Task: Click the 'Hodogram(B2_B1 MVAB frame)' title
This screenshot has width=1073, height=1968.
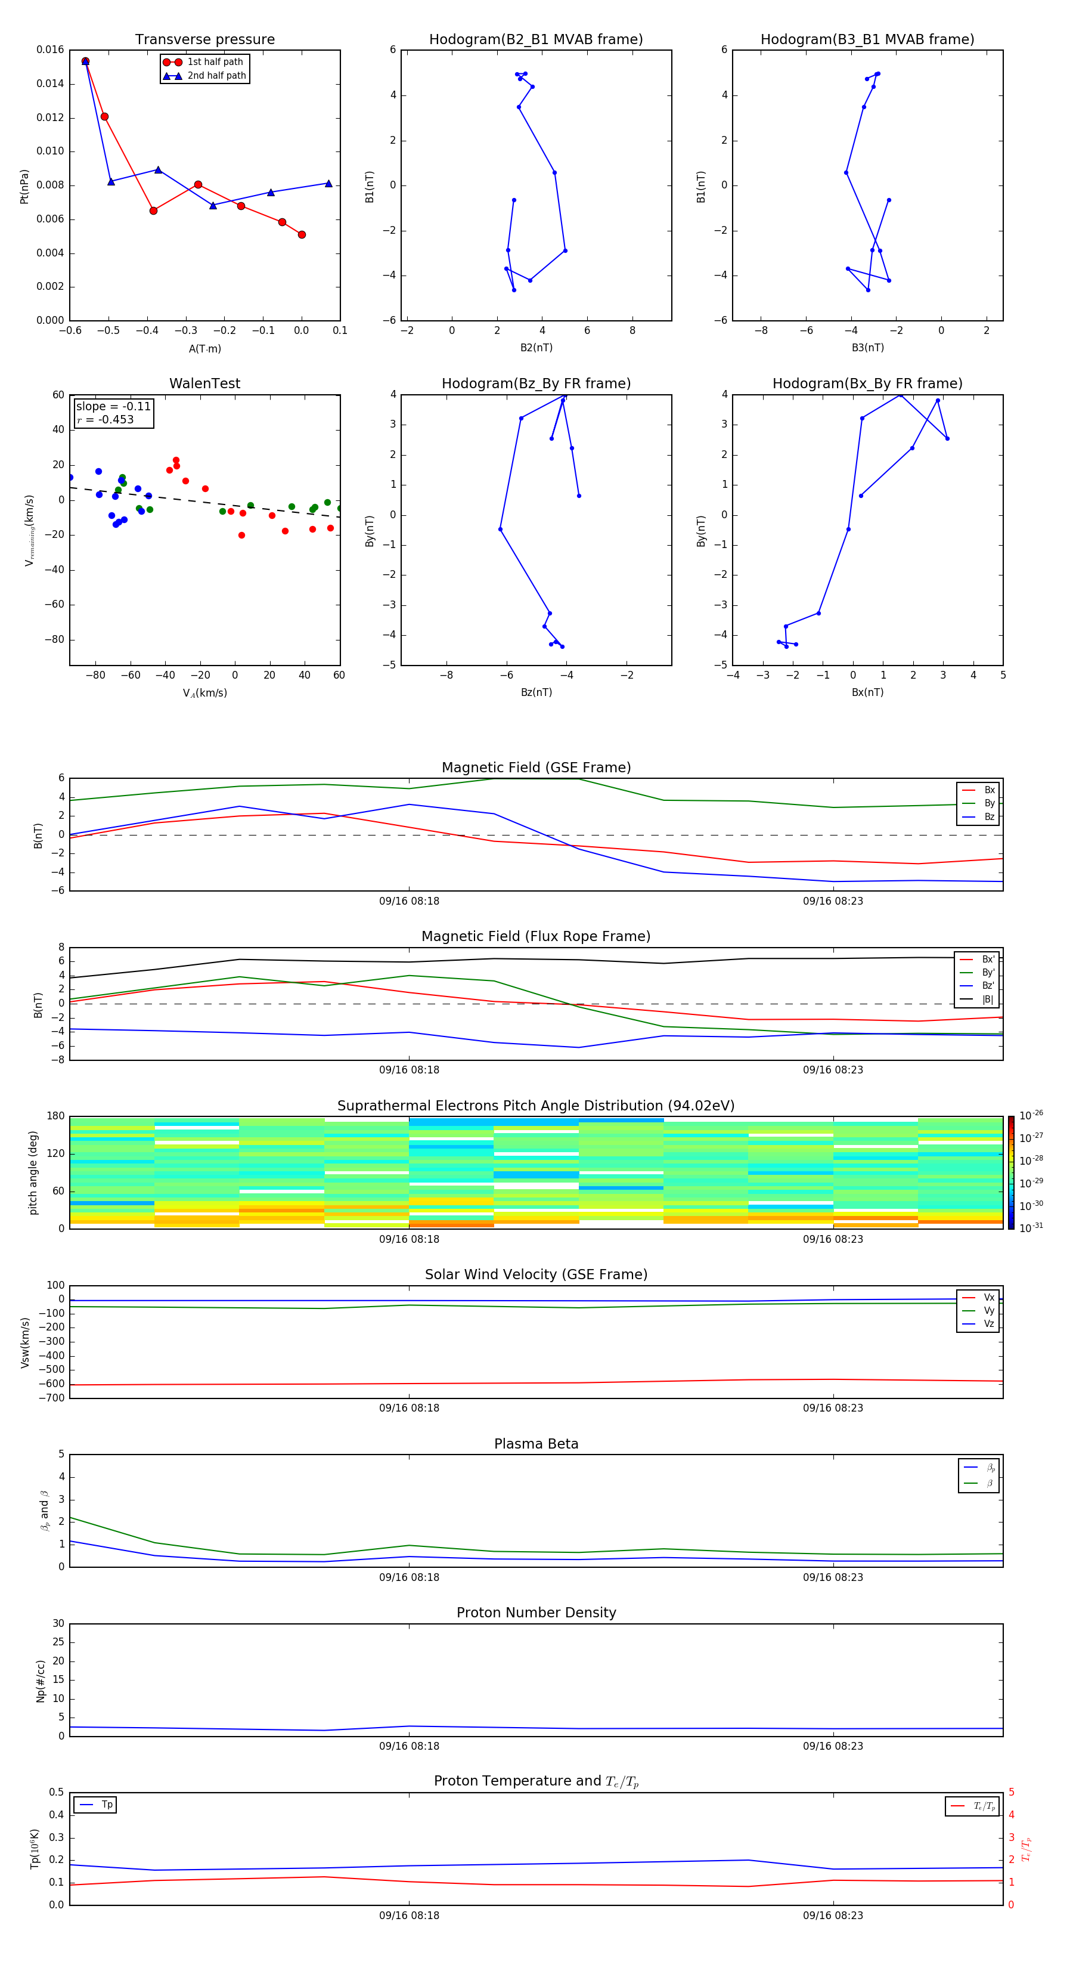Action: click(x=536, y=39)
